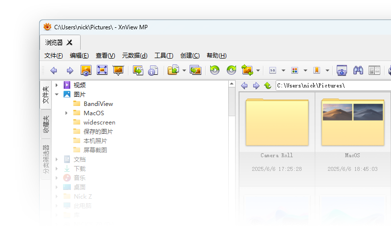Rotate left using counterclockwise icon
This screenshot has width=391, height=227.
(x=215, y=70)
